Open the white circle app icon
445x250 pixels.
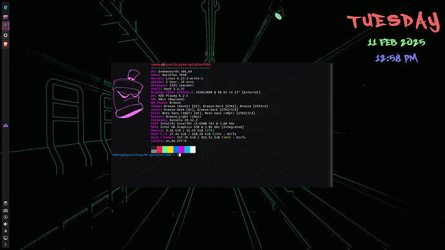pyautogui.click(x=5, y=35)
